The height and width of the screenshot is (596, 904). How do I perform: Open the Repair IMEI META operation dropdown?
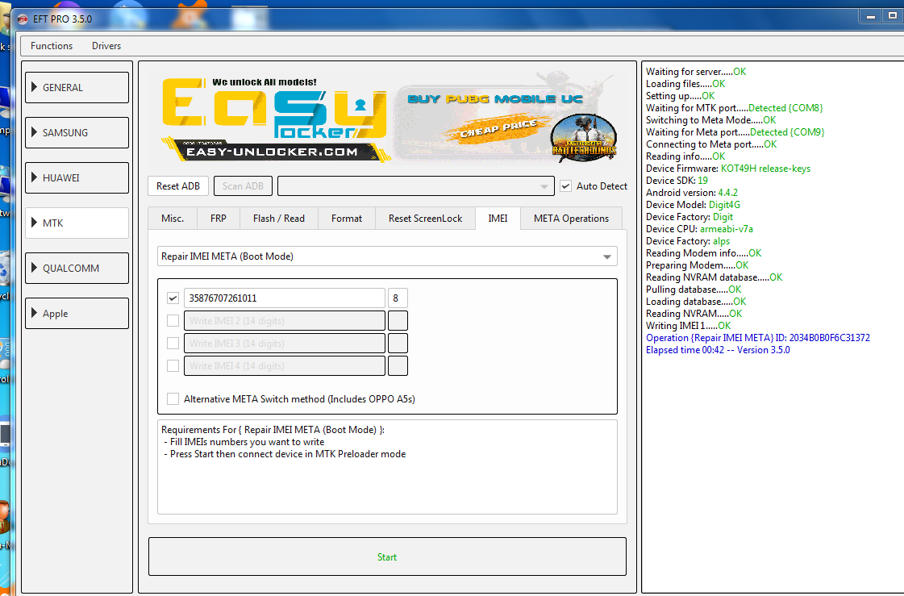(387, 256)
